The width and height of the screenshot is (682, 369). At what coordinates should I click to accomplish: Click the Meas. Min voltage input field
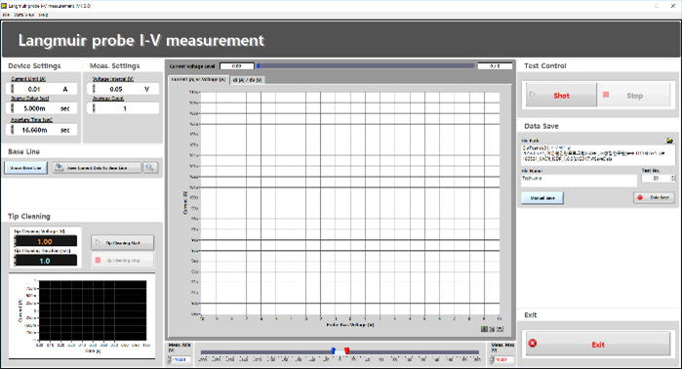click(181, 360)
